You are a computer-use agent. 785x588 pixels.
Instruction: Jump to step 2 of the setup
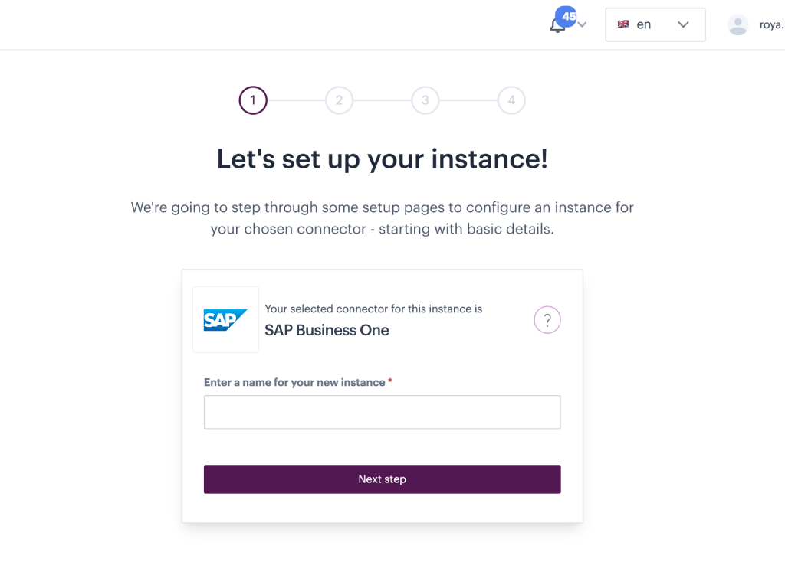point(339,100)
